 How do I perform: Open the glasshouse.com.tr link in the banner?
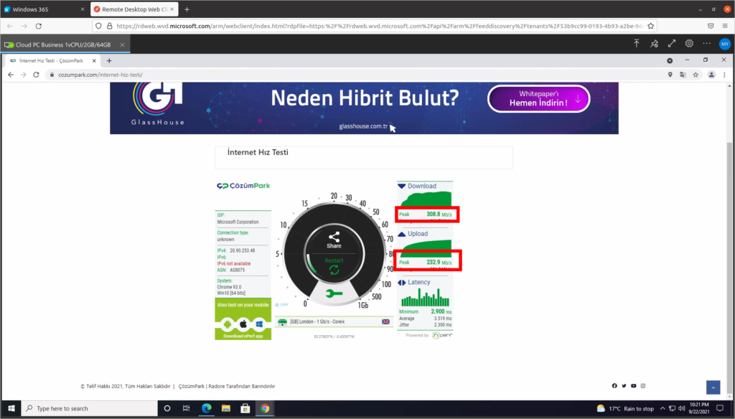[363, 126]
